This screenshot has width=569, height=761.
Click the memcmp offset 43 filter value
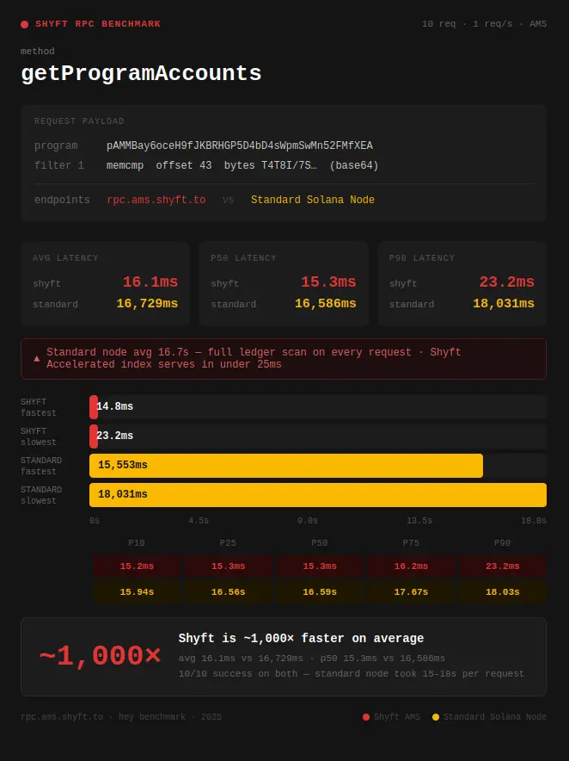tap(242, 165)
